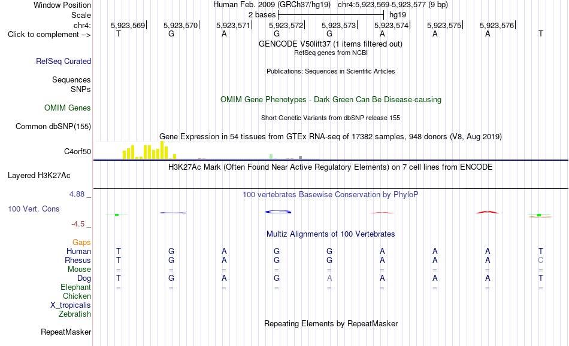Click the 'RefSeq genes from NCBI' title

coord(331,53)
